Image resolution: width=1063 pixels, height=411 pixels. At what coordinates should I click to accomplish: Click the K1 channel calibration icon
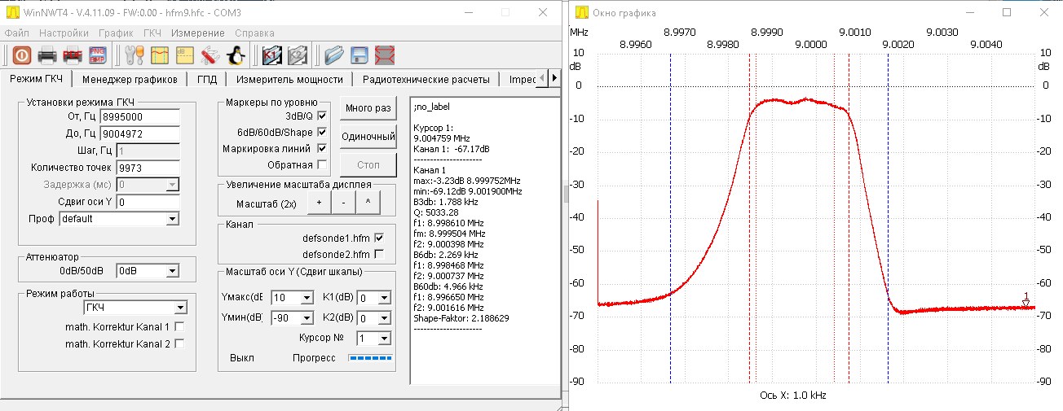click(271, 55)
